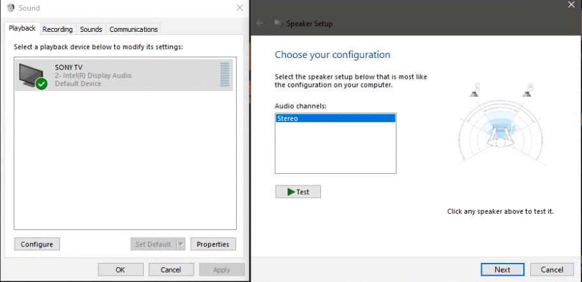Screen dimensions: 582x282
Task: Click the green default device checkmark
Action: 42,84
